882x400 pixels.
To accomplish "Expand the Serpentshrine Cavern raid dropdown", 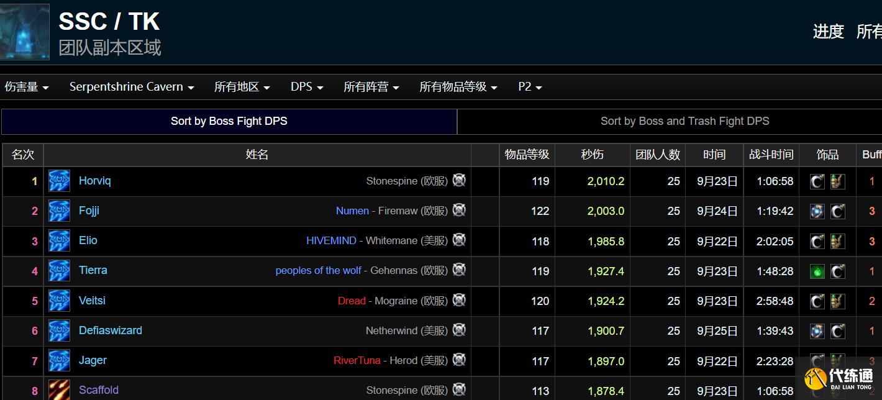I will [132, 87].
